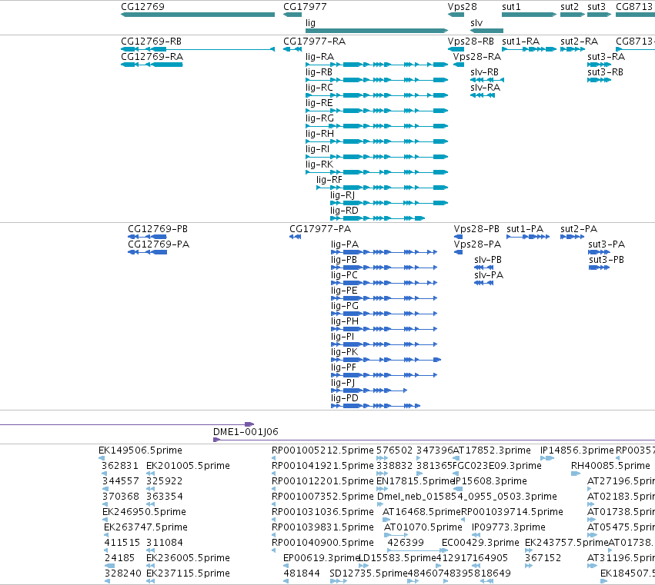
Task: Select the DME1-001J06 clone label
Action: click(246, 432)
